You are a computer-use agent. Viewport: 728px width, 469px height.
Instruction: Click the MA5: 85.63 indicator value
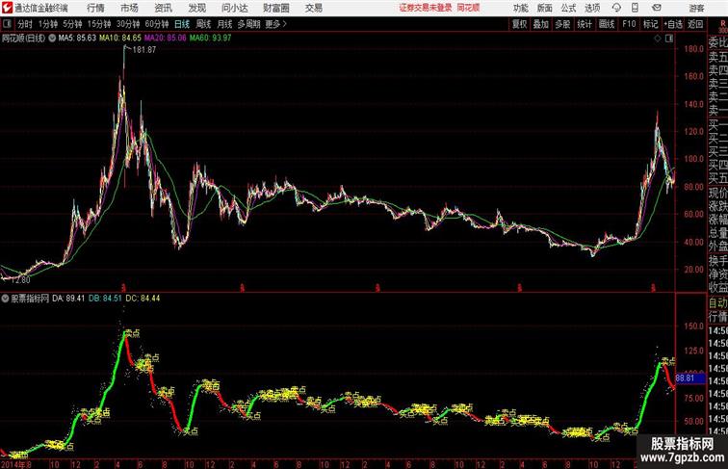click(77, 39)
